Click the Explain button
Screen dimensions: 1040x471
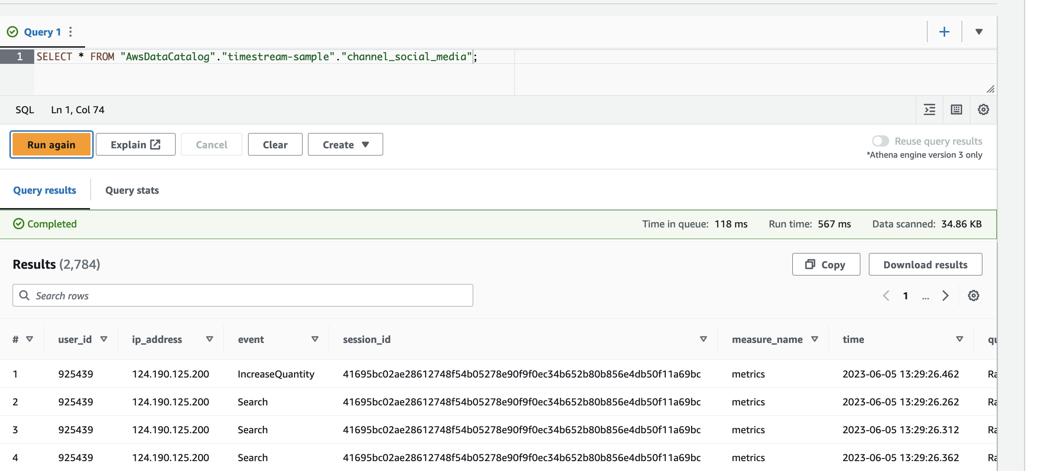click(x=136, y=145)
